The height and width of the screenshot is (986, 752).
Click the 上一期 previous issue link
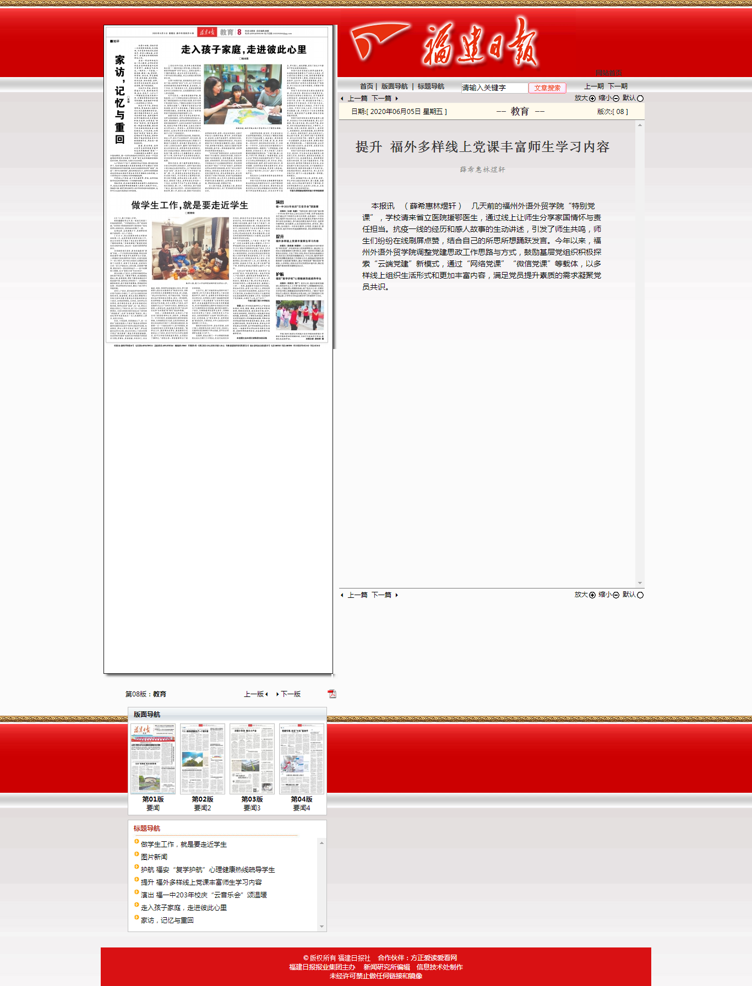pos(593,86)
